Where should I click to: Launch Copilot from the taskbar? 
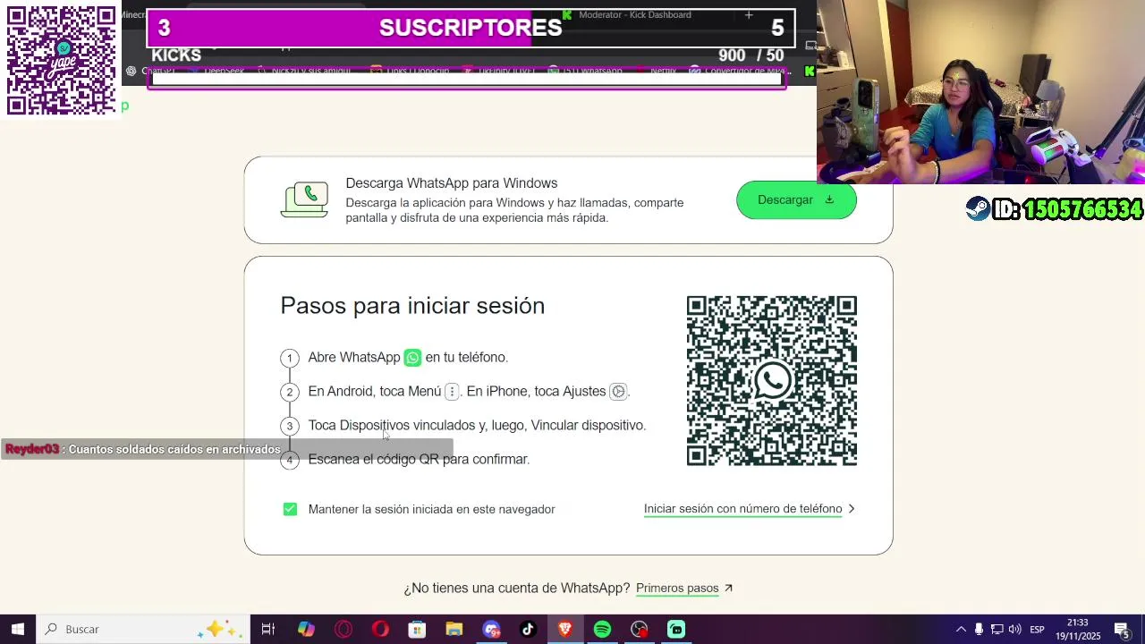(306, 630)
